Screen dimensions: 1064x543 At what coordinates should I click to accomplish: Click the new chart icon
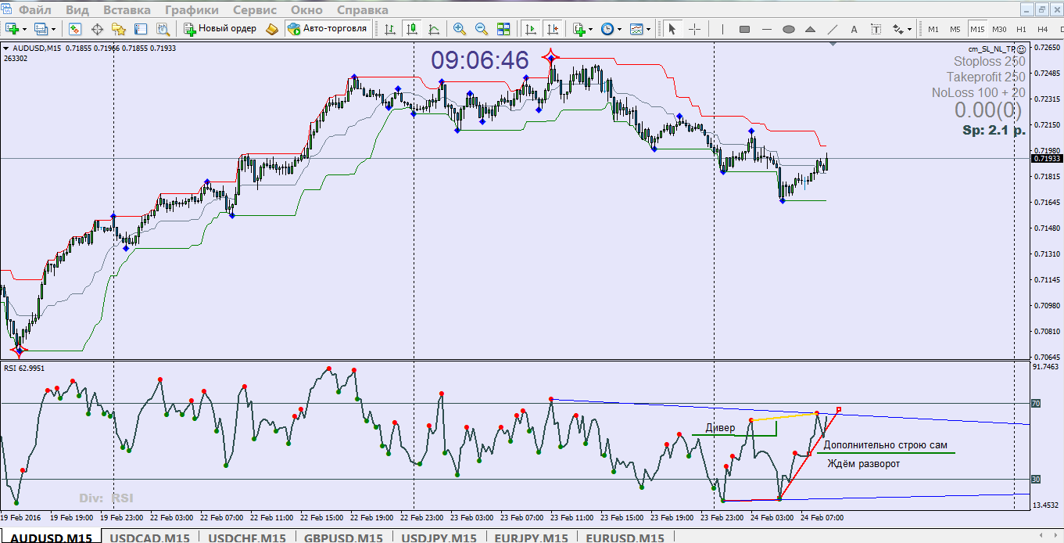point(13,29)
